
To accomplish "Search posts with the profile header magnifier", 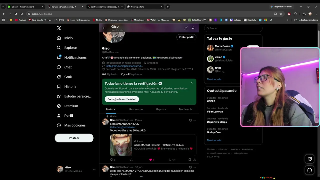I will [193, 28].
